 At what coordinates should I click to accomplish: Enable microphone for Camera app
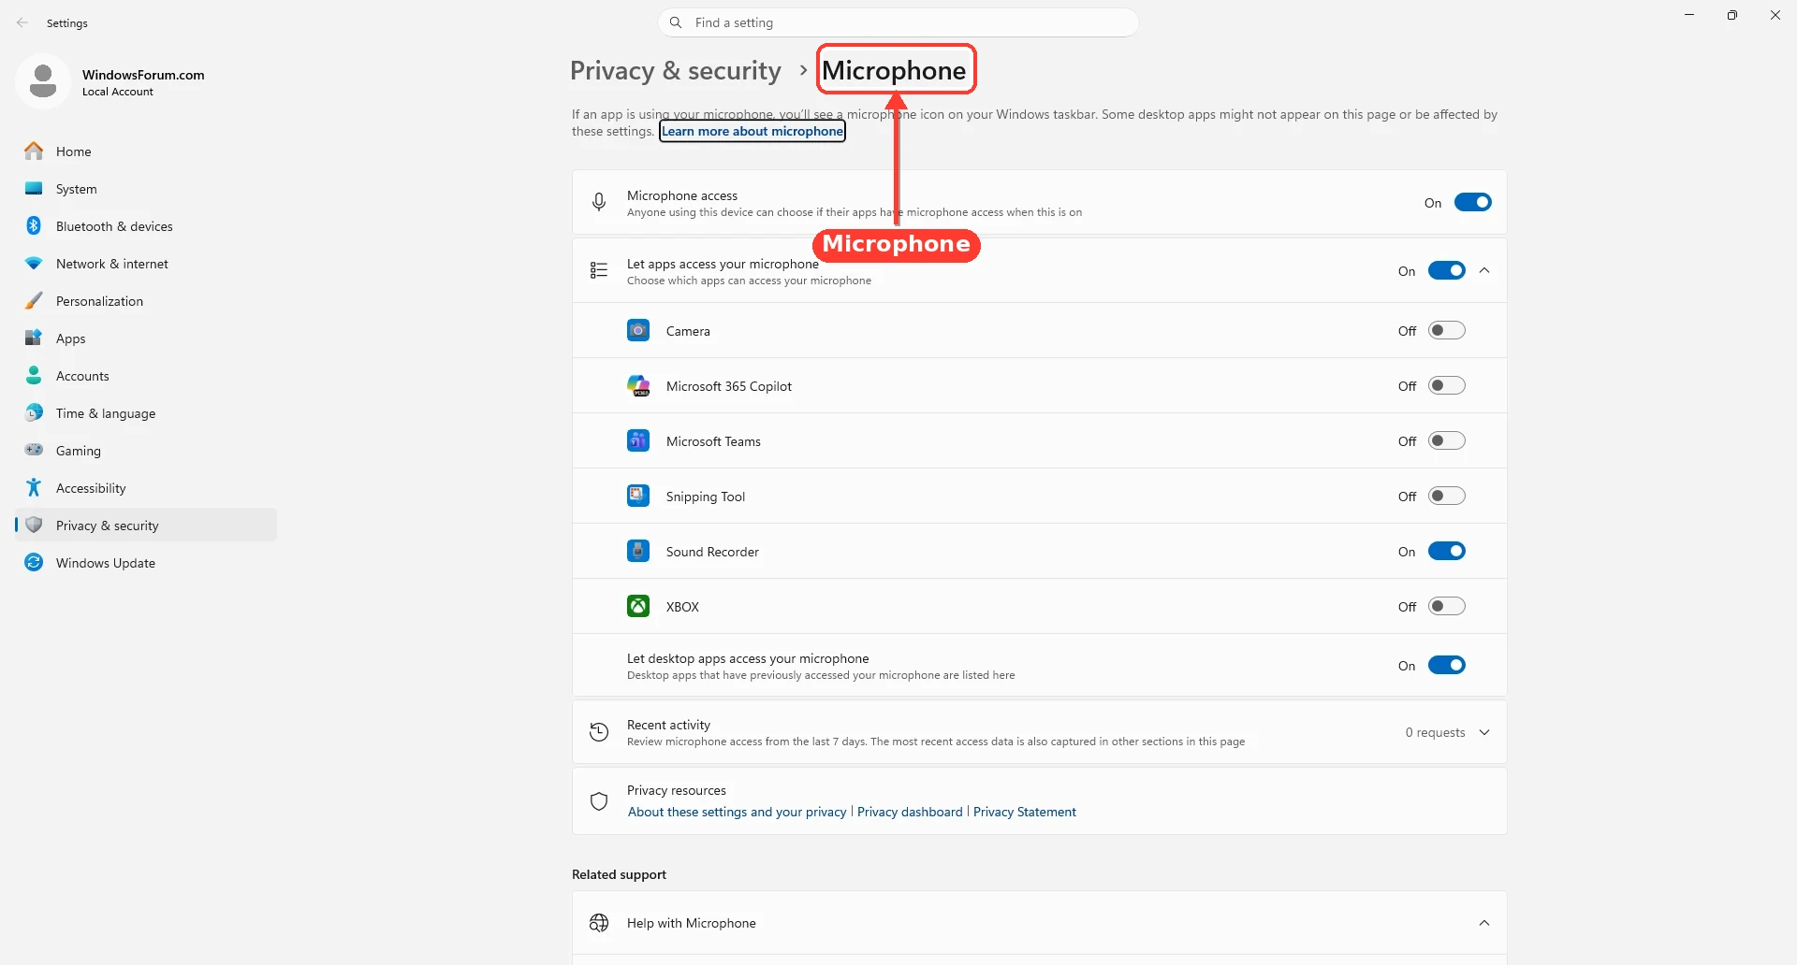pos(1446,330)
